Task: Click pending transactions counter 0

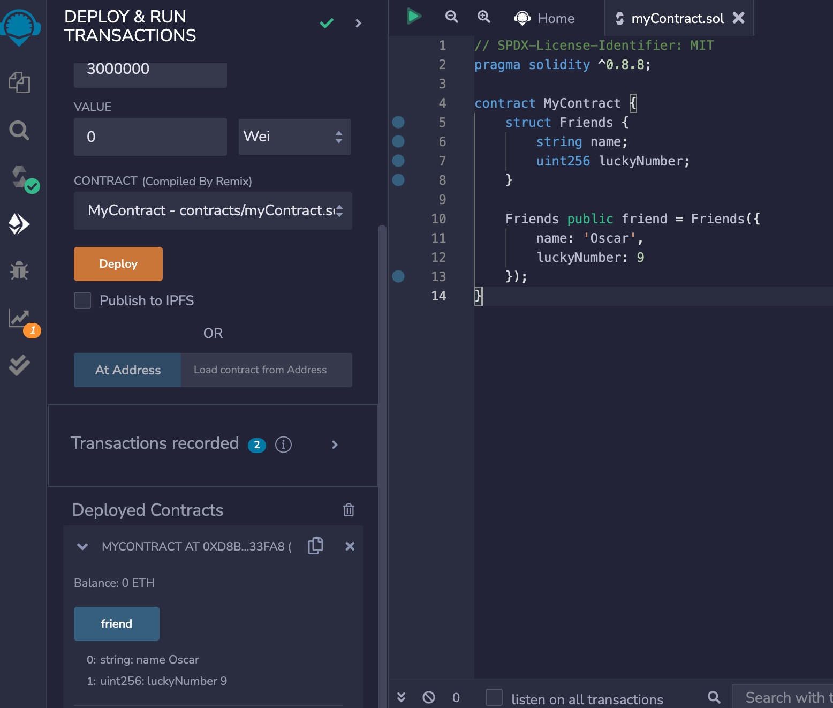Action: (x=456, y=697)
